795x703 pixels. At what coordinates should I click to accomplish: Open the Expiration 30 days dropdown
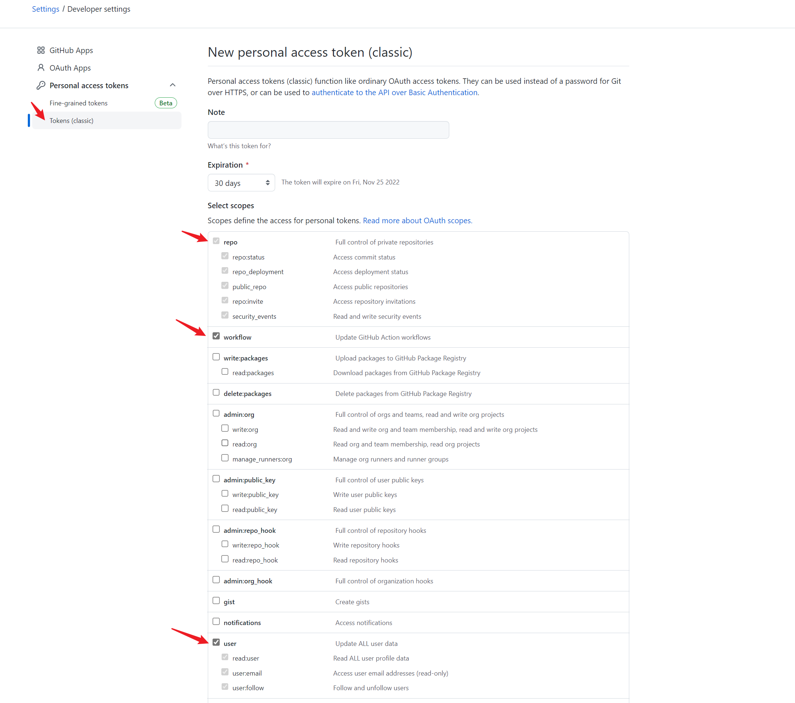[241, 183]
